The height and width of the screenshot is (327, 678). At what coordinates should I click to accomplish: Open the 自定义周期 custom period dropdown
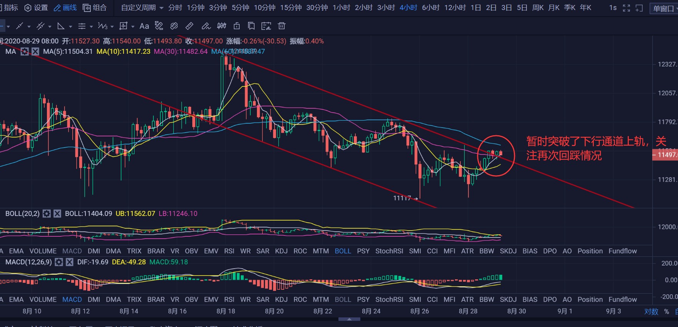click(x=142, y=8)
